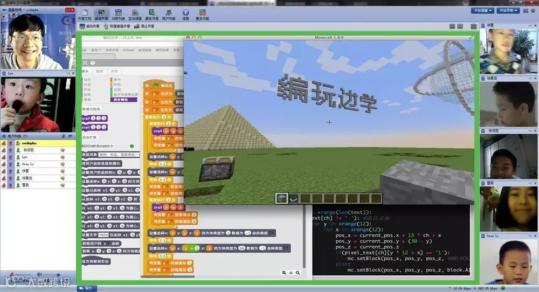Click the mute-all icon in user list header
The image size is (539, 292).
click(x=64, y=136)
